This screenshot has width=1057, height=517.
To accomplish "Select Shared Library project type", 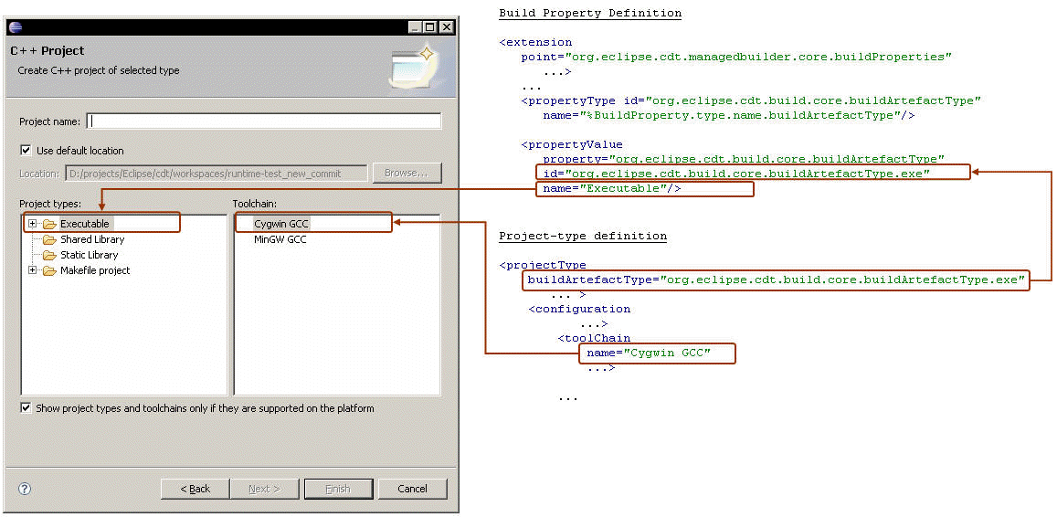I will tap(92, 239).
